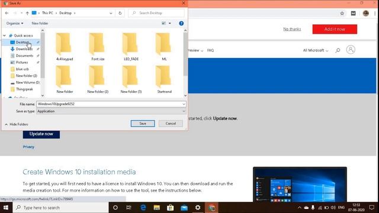Screen dimensions: 379x213
Task: Click Microsoft site search magnifier
Action: (x=338, y=50)
